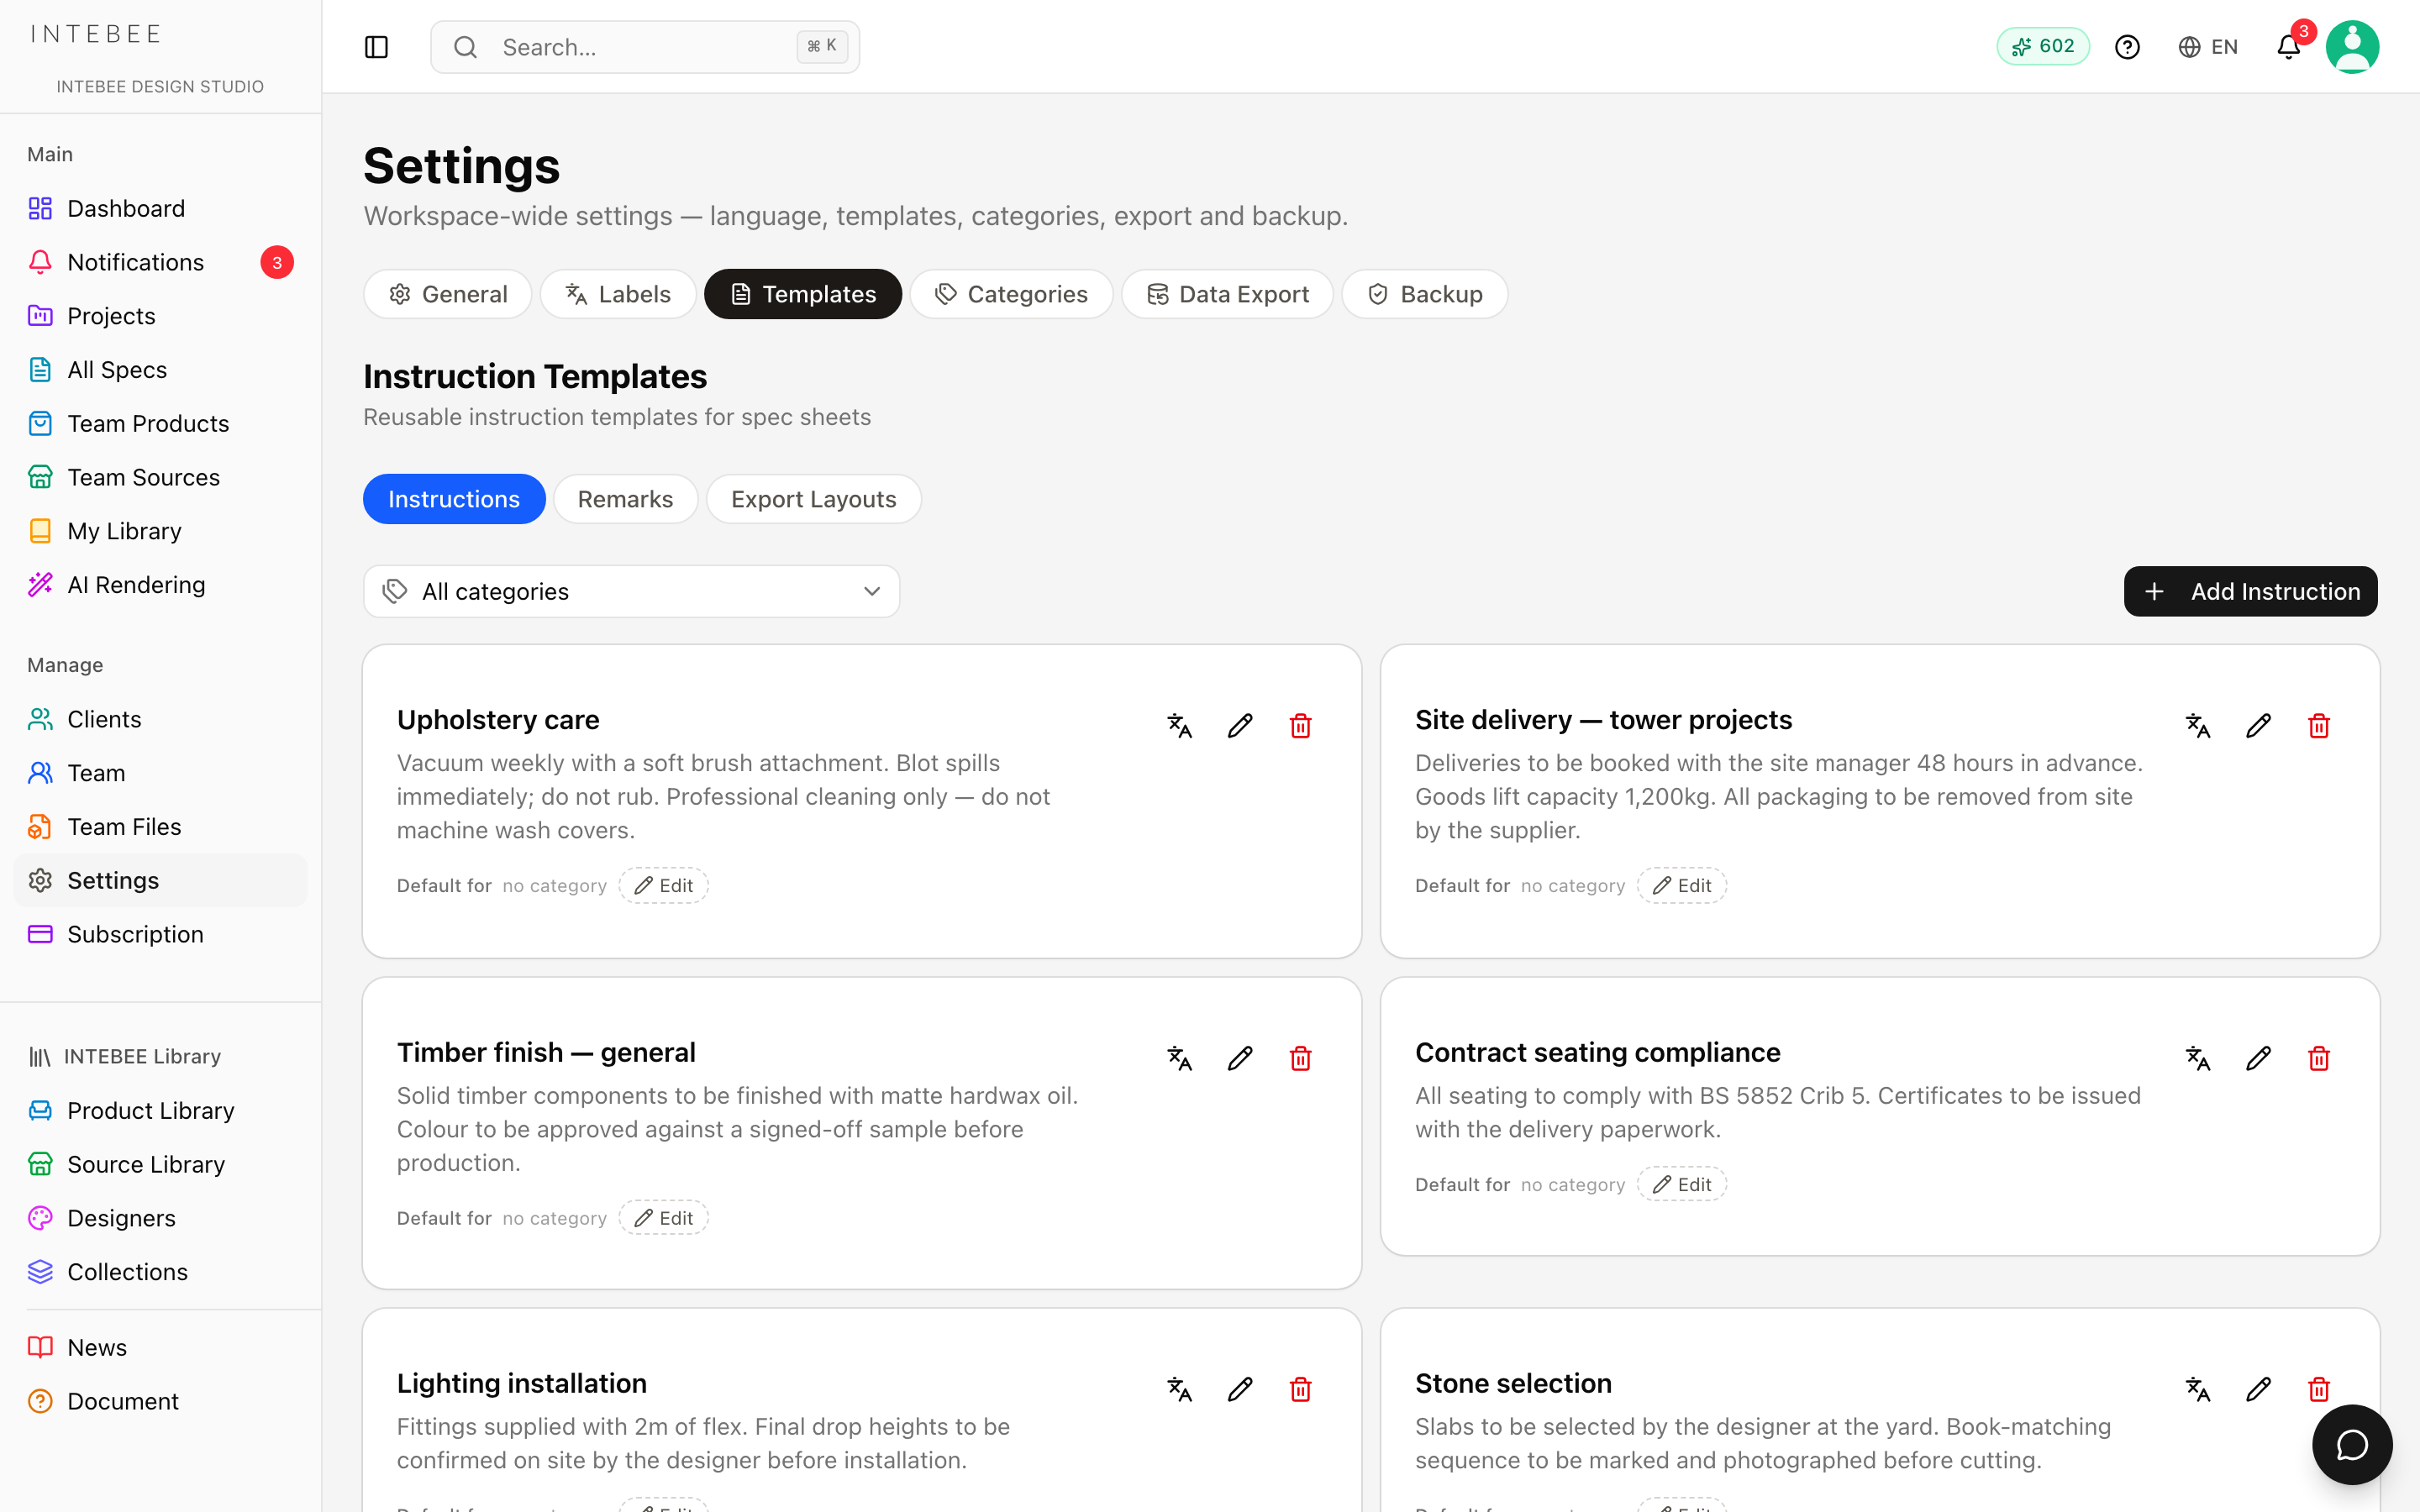Translate the Upholstery care template
2420x1512 pixels.
[x=1180, y=725]
